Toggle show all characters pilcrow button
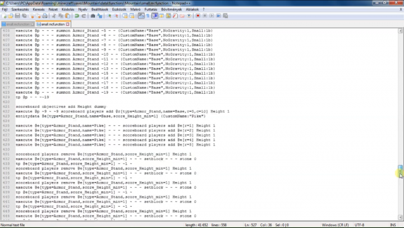404x228 pixels. pyautogui.click(x=147, y=16)
